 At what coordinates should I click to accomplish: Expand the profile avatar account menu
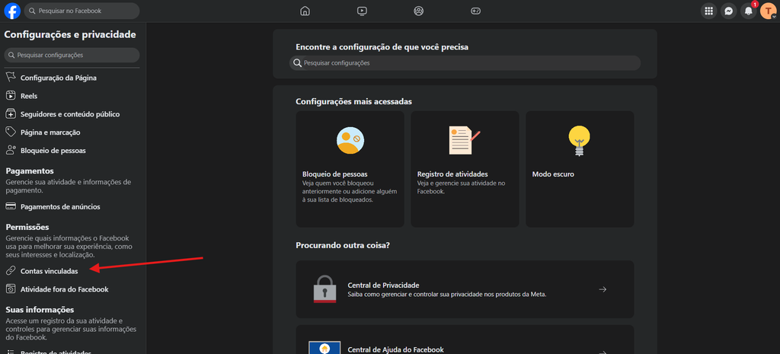[768, 11]
